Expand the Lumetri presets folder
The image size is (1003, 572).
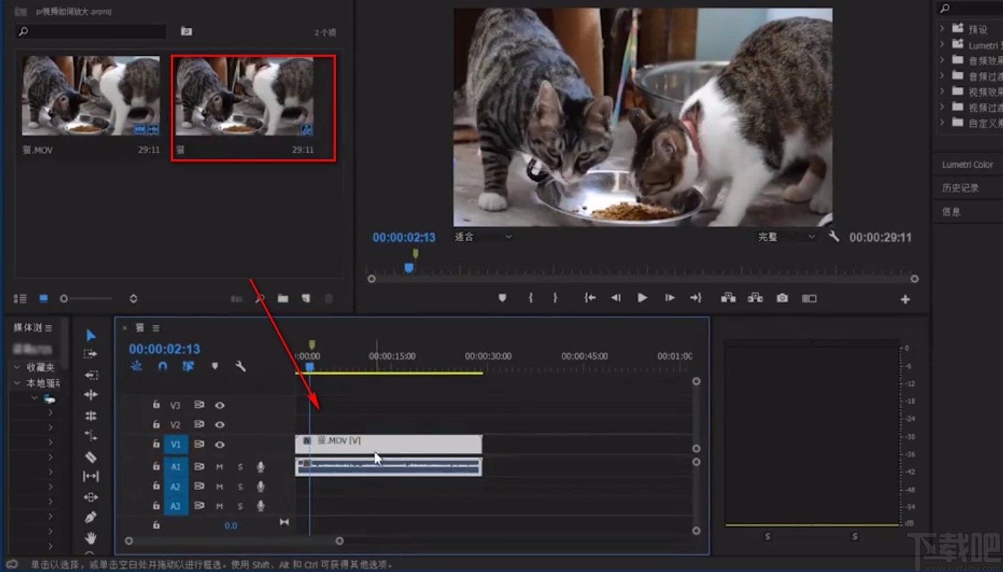click(942, 44)
